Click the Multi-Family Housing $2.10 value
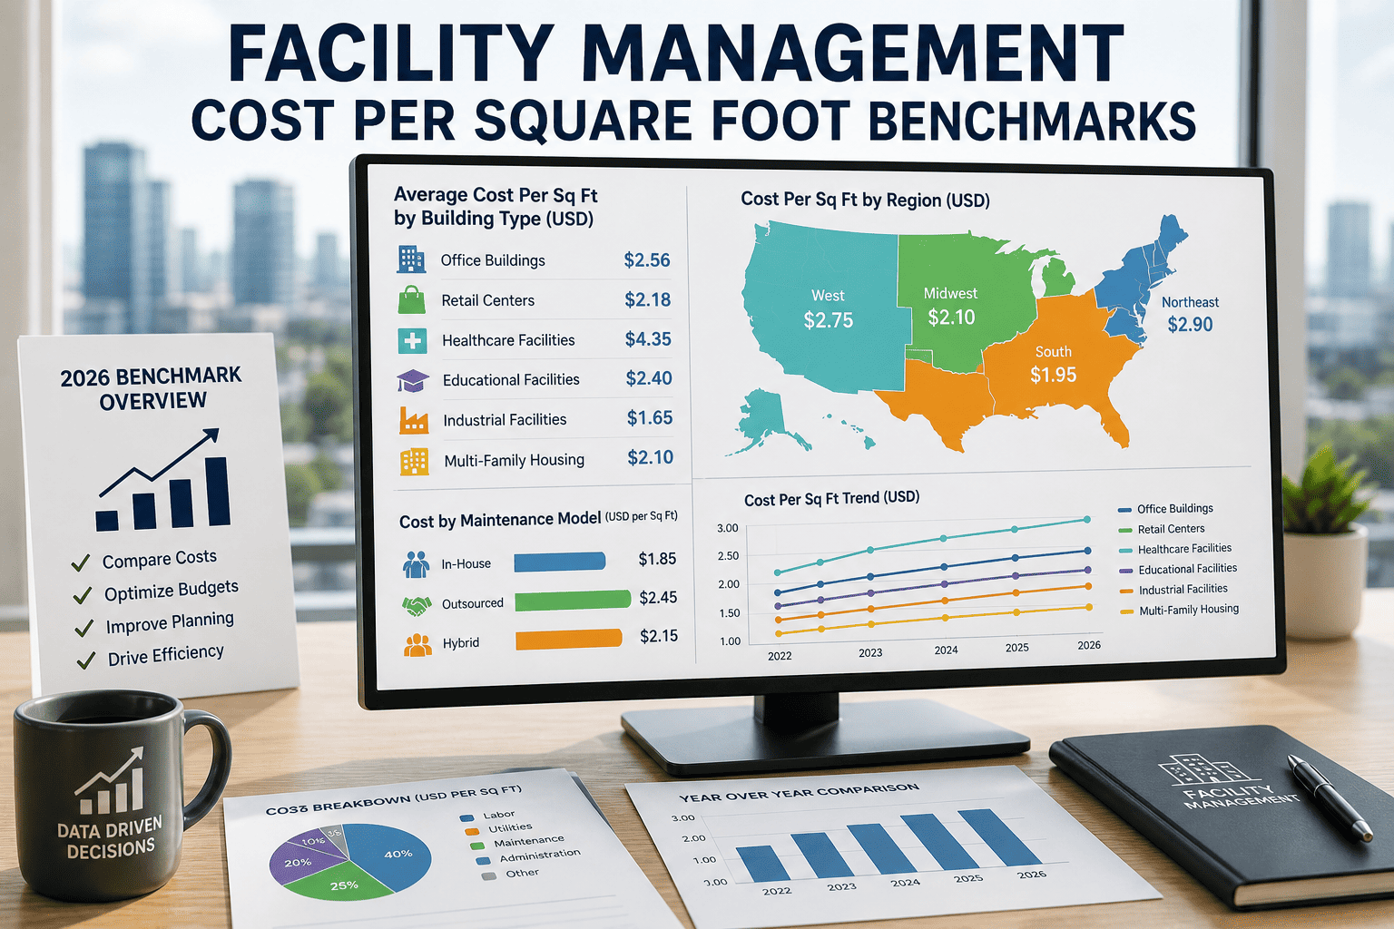The width and height of the screenshot is (1394, 929). (x=651, y=457)
